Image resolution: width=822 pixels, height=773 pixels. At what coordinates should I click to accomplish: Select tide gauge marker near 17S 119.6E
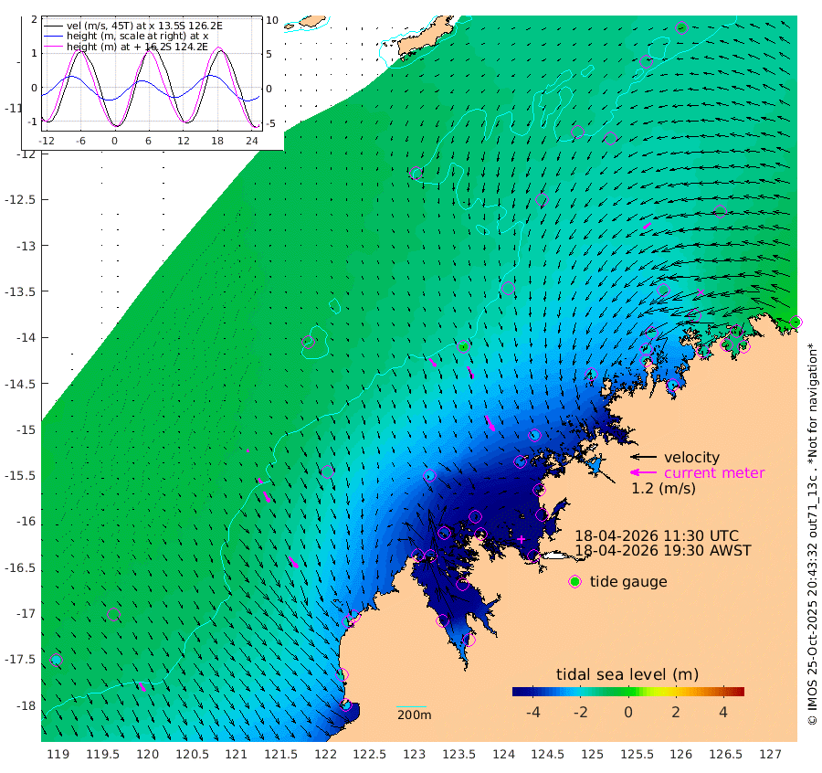(x=114, y=615)
